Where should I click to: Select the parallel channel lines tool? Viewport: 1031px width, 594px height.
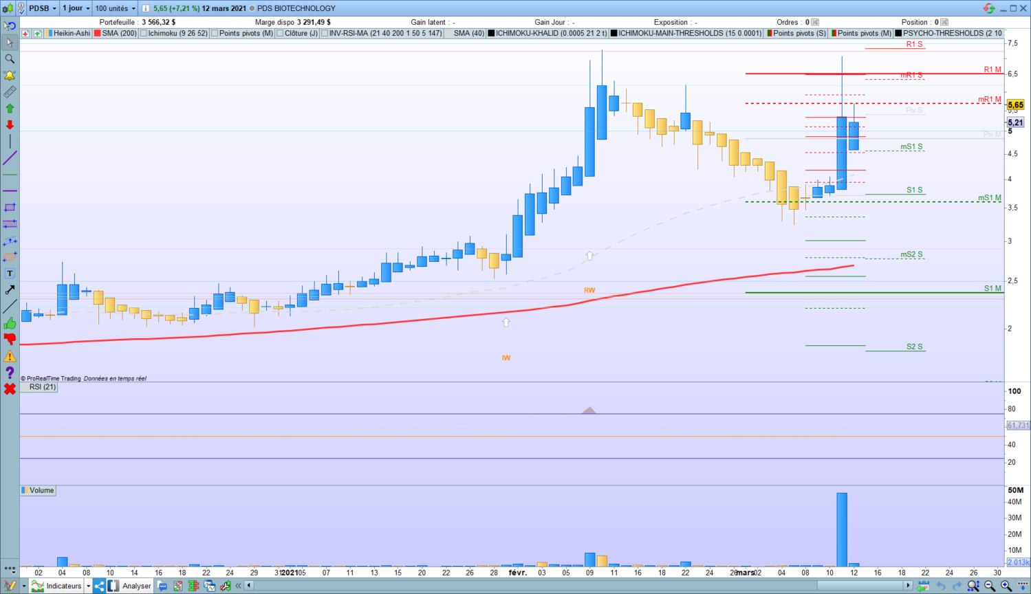click(x=10, y=223)
